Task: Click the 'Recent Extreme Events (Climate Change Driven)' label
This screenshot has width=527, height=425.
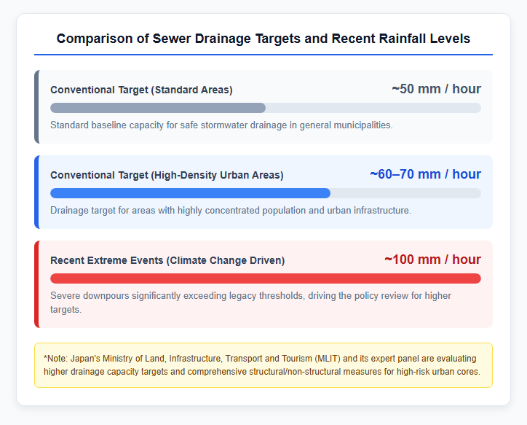Action: pyautogui.click(x=167, y=261)
